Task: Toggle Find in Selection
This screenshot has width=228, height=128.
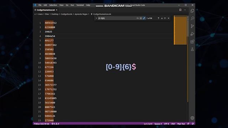Action: (165, 18)
